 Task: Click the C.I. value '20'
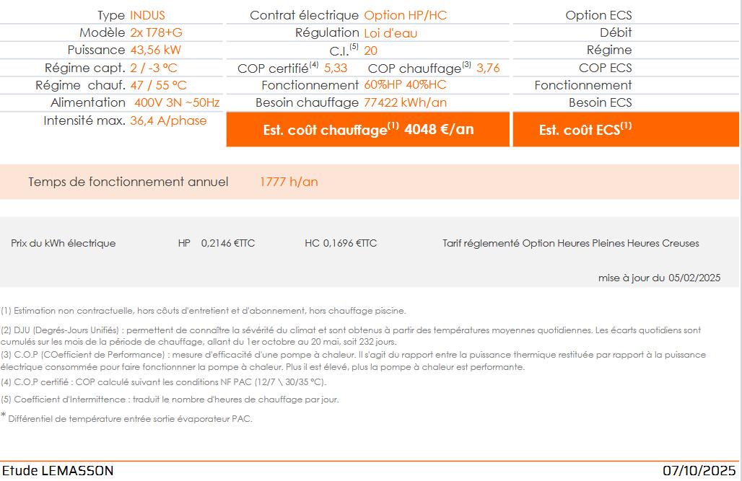pyautogui.click(x=370, y=50)
